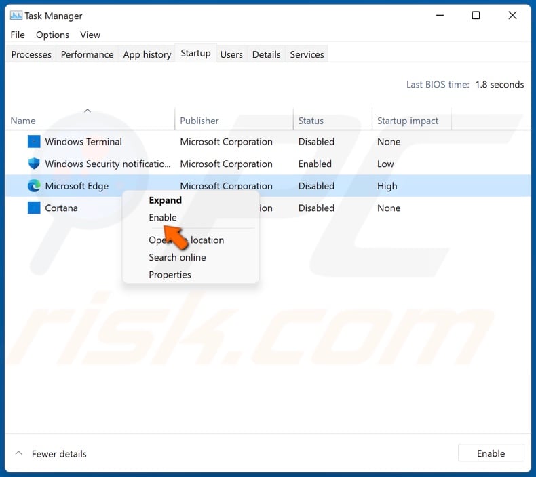Choose Properties in the context menu
The image size is (536, 477).
pyautogui.click(x=170, y=275)
